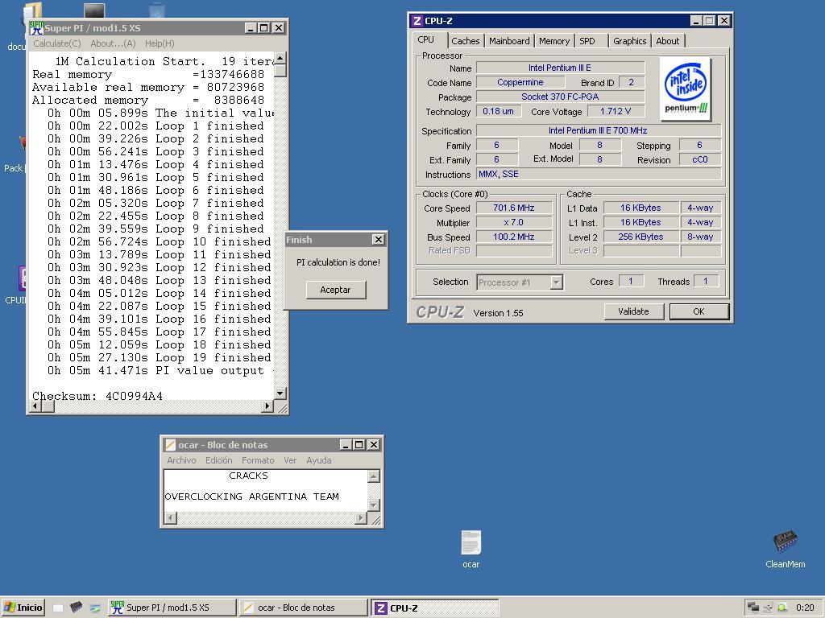The height and width of the screenshot is (618, 825).
Task: Open Archivo menu in Bloc de notas
Action: pyautogui.click(x=181, y=460)
